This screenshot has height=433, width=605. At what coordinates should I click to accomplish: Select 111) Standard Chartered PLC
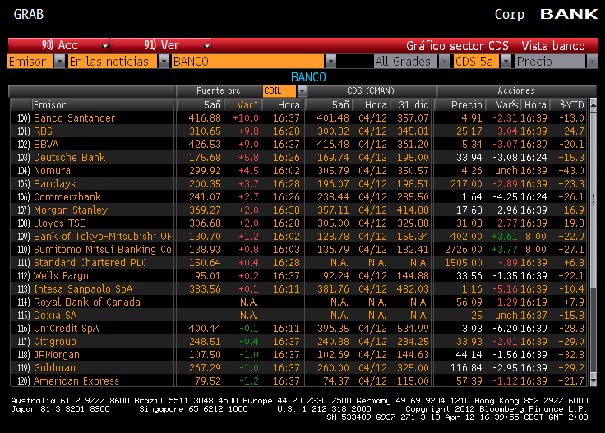pyautogui.click(x=90, y=263)
